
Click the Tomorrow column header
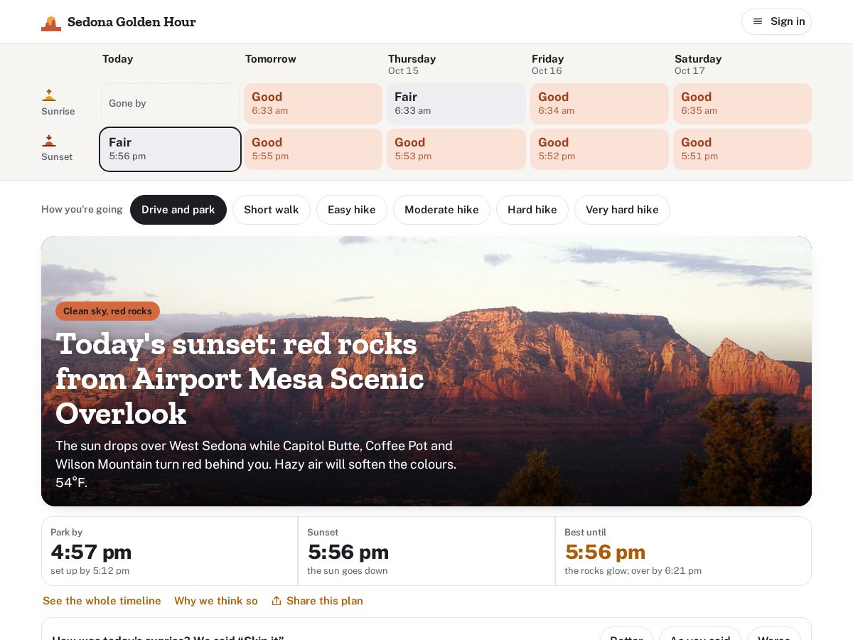click(271, 59)
